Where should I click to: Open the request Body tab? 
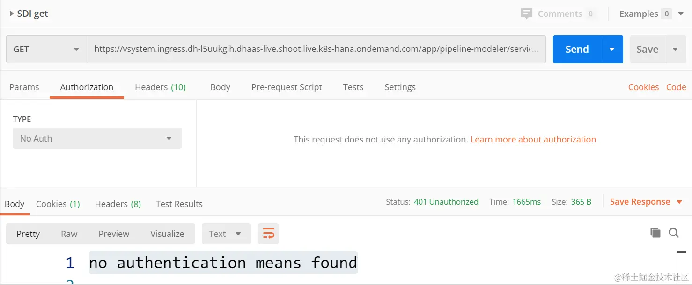pyautogui.click(x=220, y=87)
